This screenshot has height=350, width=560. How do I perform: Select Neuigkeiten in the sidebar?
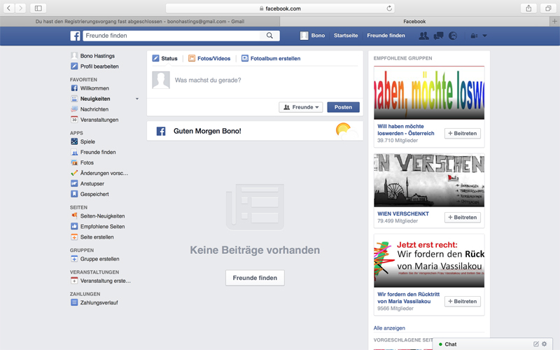click(x=91, y=99)
